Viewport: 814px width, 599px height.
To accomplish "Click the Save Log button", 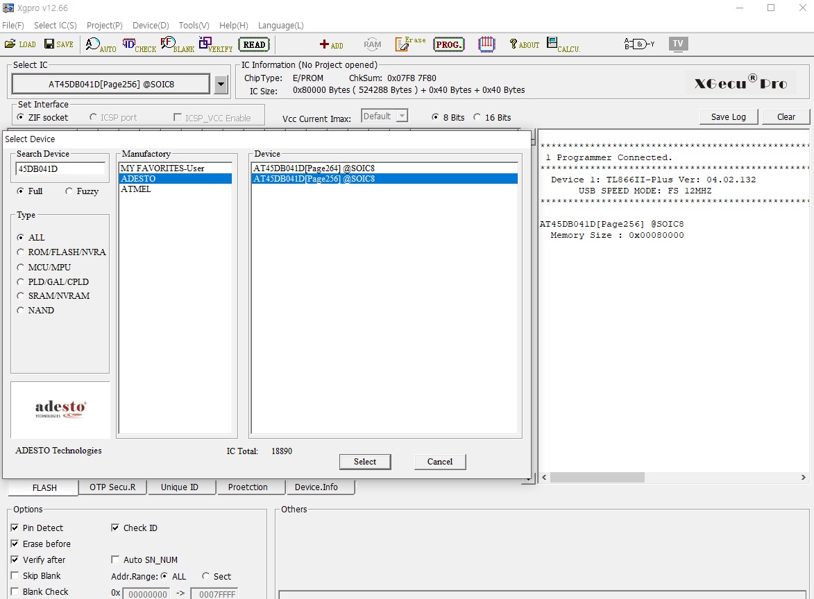I will (728, 116).
